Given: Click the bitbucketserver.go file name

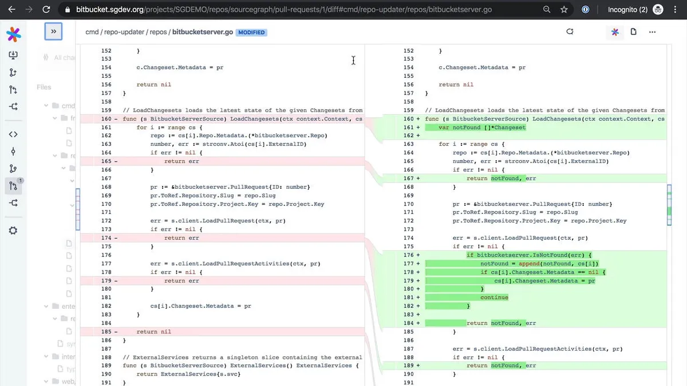Looking at the screenshot, I should tap(202, 32).
